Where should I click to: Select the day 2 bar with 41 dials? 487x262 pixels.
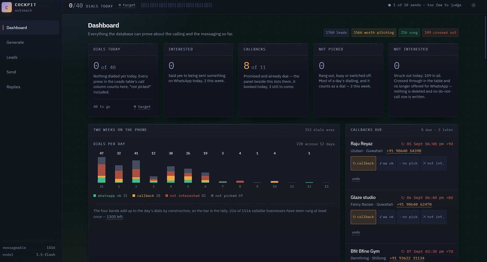[136, 172]
